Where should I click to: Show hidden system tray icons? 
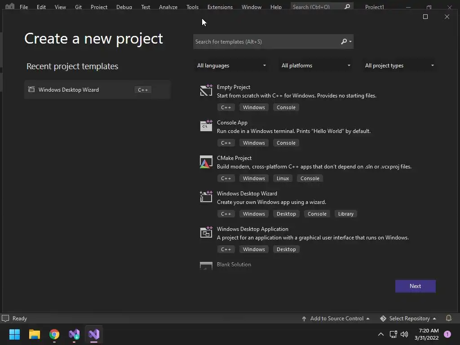point(381,334)
